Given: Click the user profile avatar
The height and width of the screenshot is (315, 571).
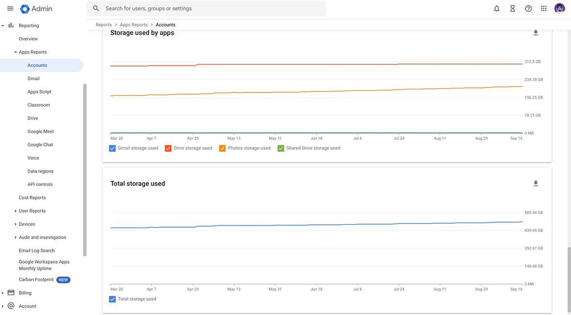Looking at the screenshot, I should [560, 9].
